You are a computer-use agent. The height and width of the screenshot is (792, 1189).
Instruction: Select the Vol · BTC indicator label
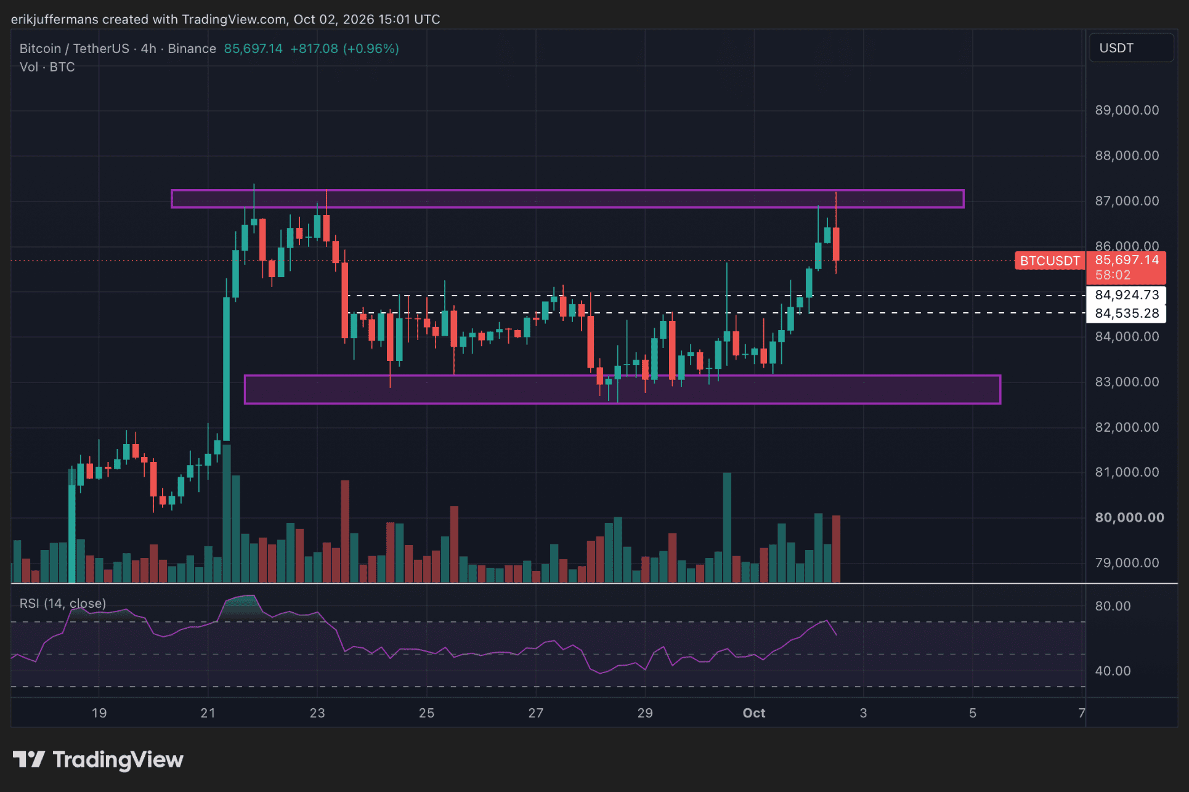47,67
